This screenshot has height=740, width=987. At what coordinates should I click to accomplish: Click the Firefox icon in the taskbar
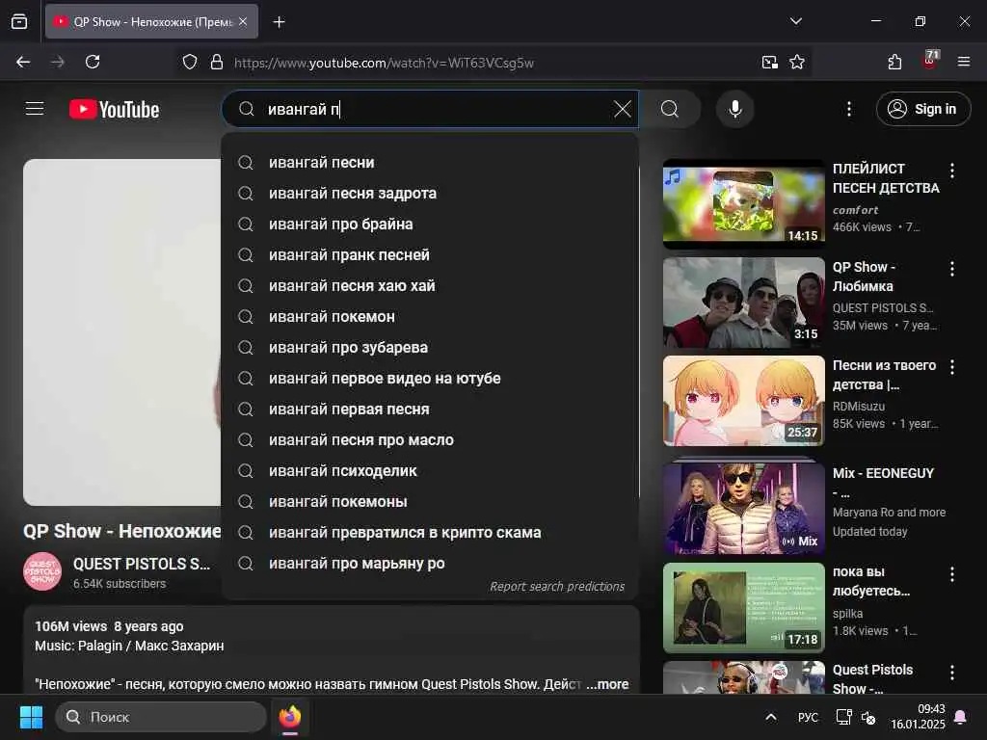tap(289, 717)
